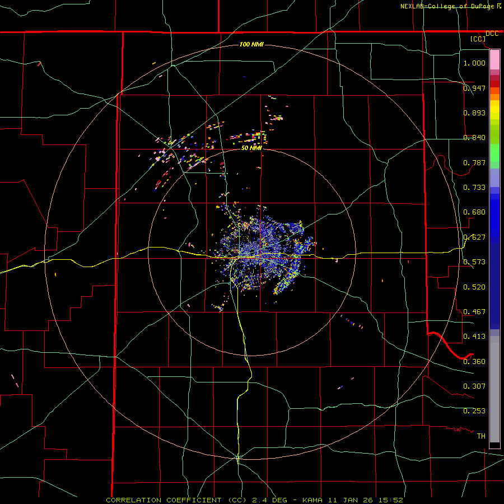Click the 0.253 scale value

[x=474, y=411]
